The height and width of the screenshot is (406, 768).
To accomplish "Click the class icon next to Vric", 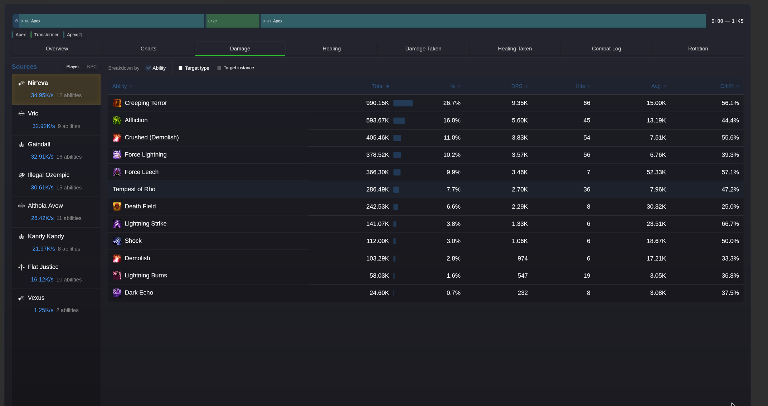I will point(21,114).
